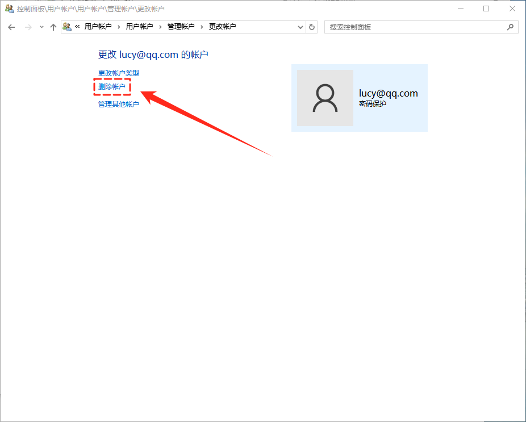Go up one level with the up arrow
Screen dimensions: 526x422
click(53, 27)
